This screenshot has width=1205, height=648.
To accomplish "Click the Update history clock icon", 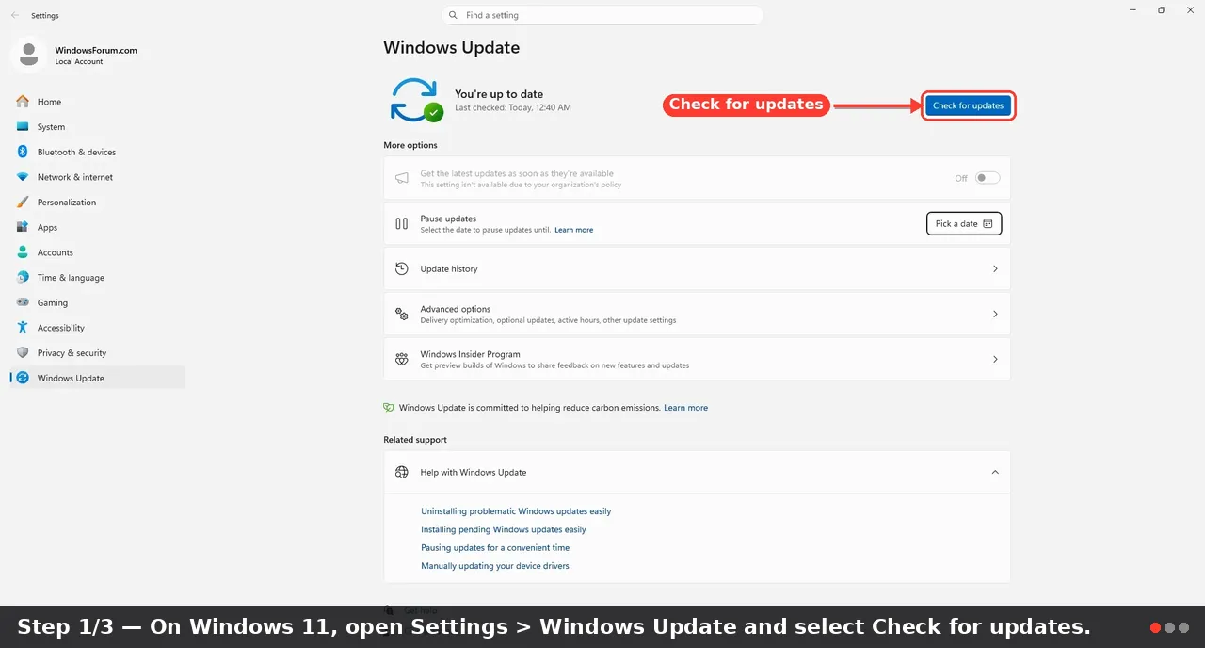I will tap(402, 268).
